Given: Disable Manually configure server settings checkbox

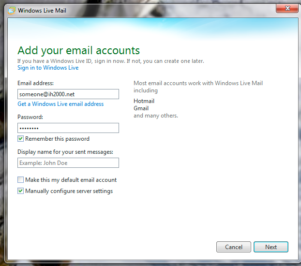Looking at the screenshot, I should pos(20,191).
